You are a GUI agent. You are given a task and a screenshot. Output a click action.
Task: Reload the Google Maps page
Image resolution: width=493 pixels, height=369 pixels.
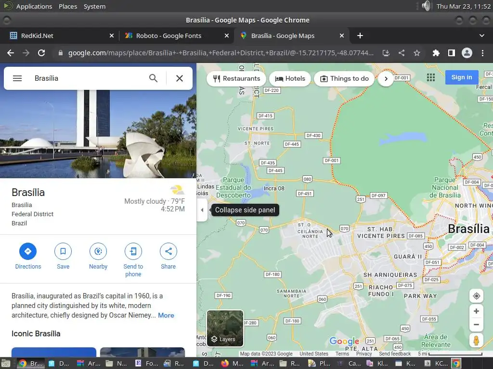click(x=41, y=53)
